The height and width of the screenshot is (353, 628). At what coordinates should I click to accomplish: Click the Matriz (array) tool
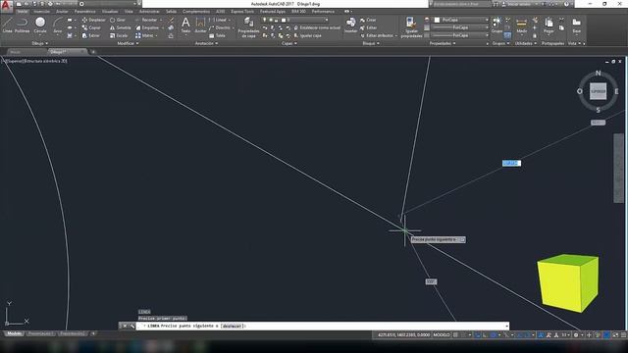pyautogui.click(x=145, y=35)
